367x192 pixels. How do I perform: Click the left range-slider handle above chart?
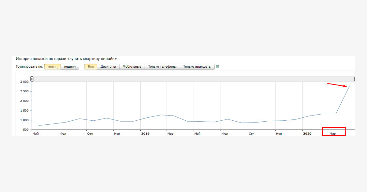coord(32,79)
